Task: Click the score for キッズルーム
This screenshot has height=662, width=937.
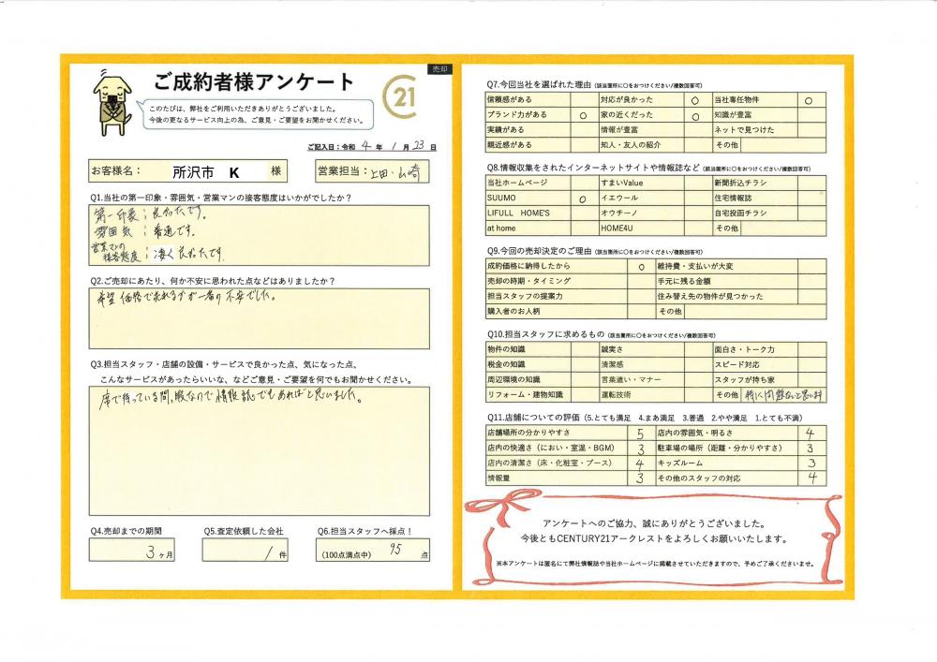Action: tap(812, 463)
